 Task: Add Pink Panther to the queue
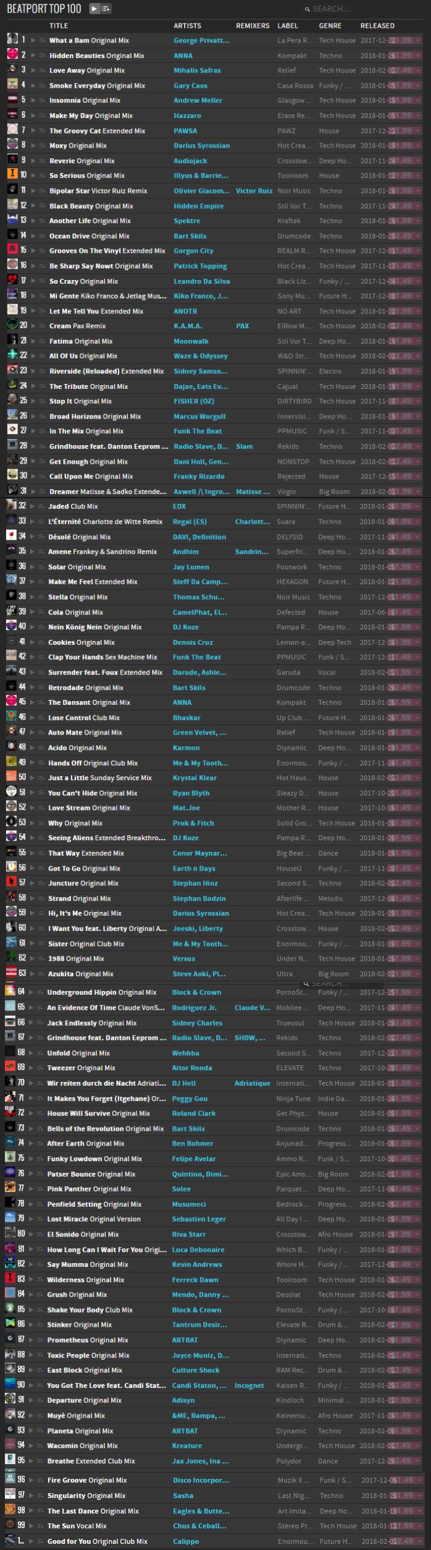pyautogui.click(x=40, y=1189)
